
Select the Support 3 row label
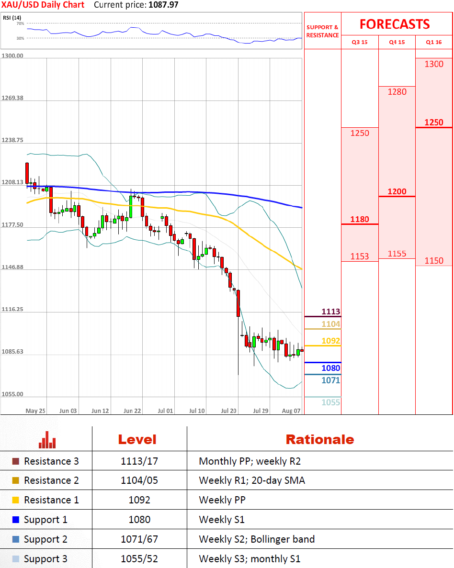tap(45, 559)
